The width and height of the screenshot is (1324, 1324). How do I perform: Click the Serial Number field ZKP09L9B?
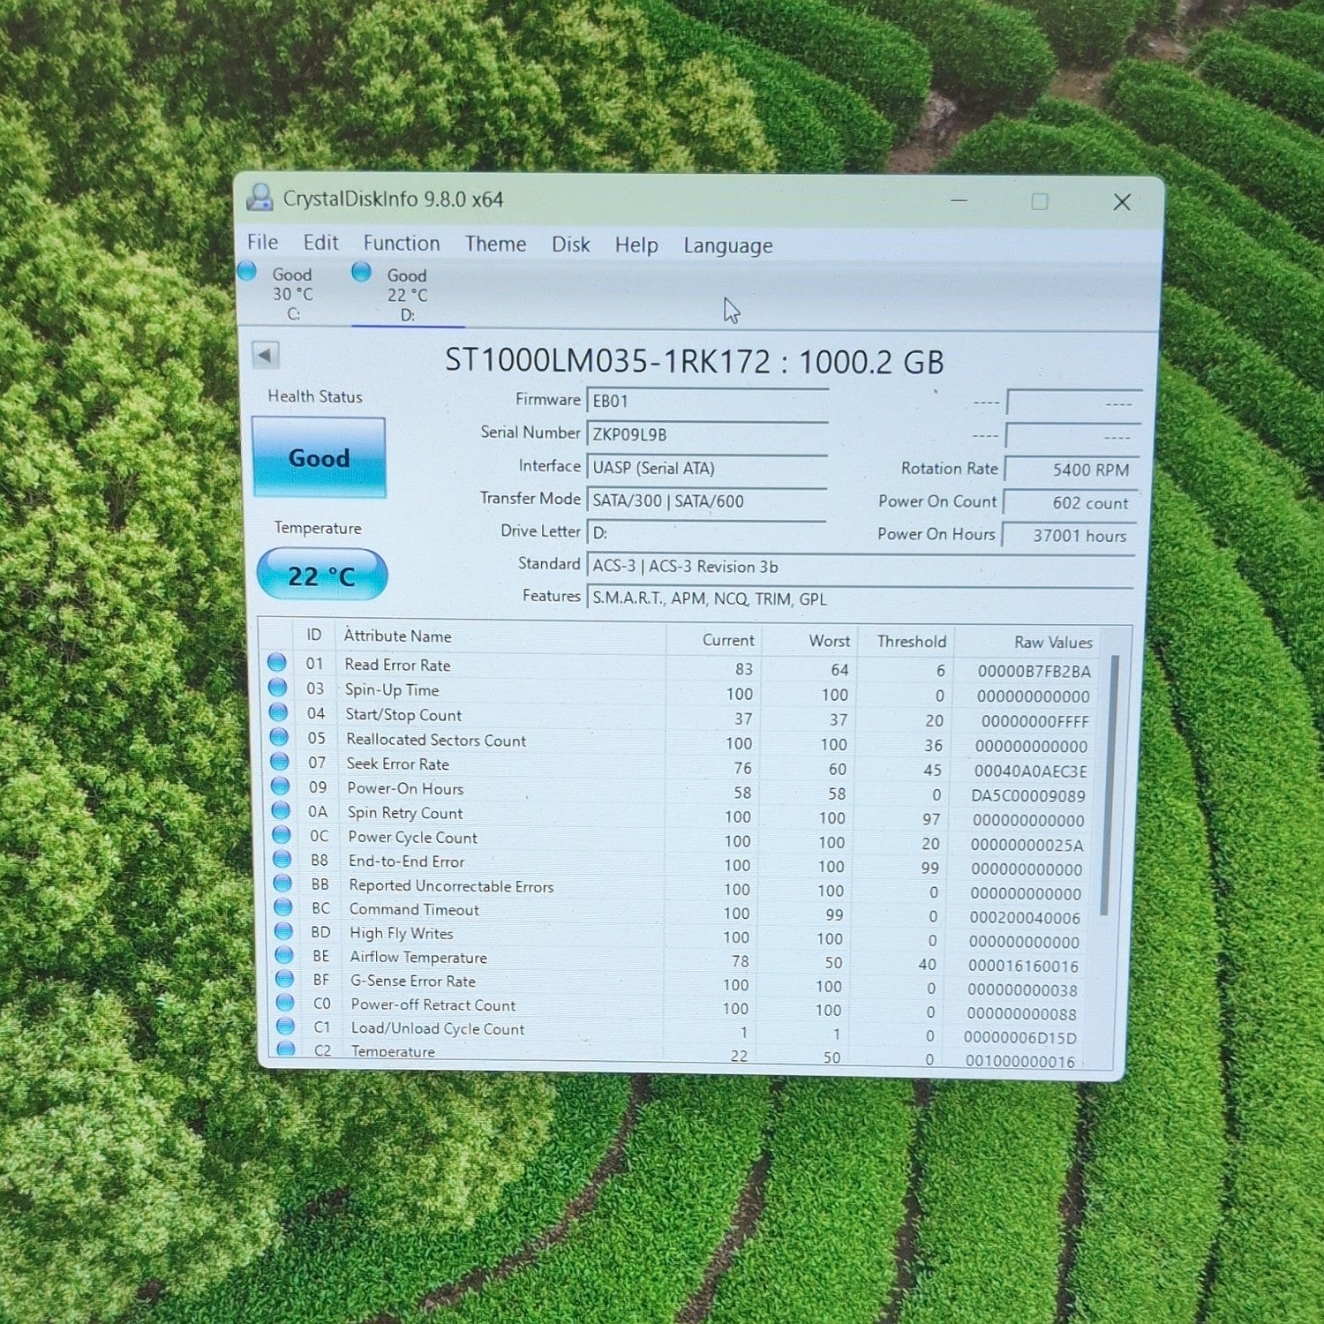[x=707, y=434]
